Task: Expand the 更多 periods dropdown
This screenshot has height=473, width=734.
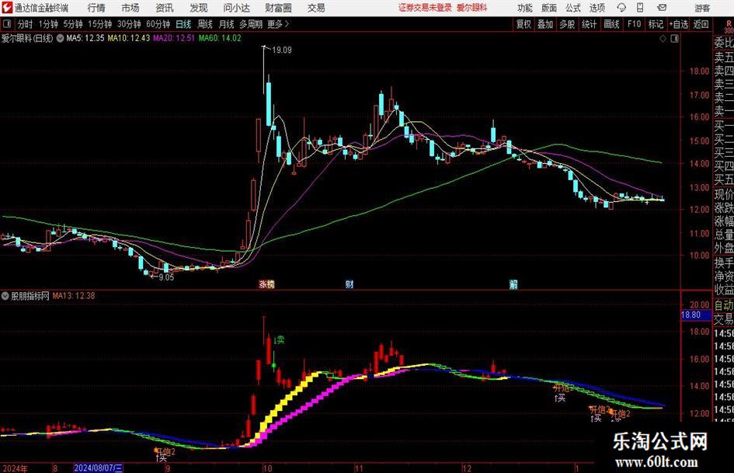Action: [278, 24]
